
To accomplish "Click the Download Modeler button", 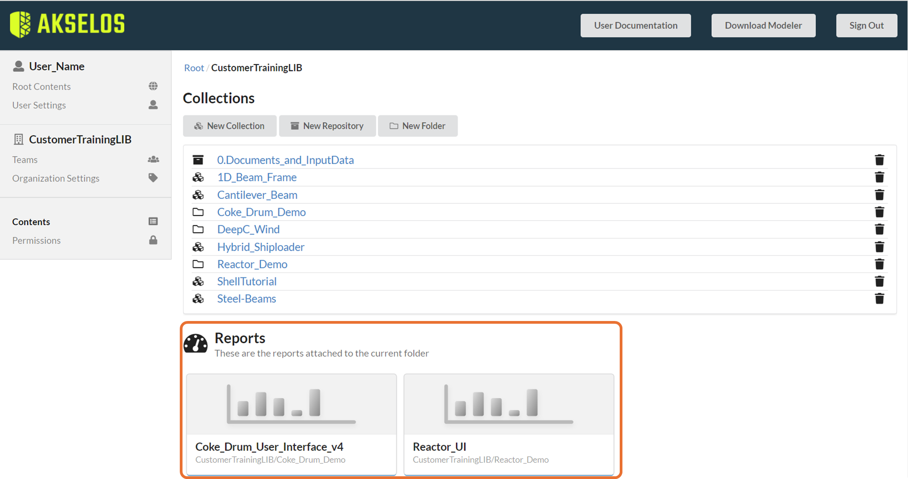I will 763,25.
